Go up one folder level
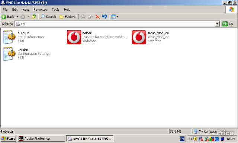This screenshot has width=238, height=143. point(34,16)
